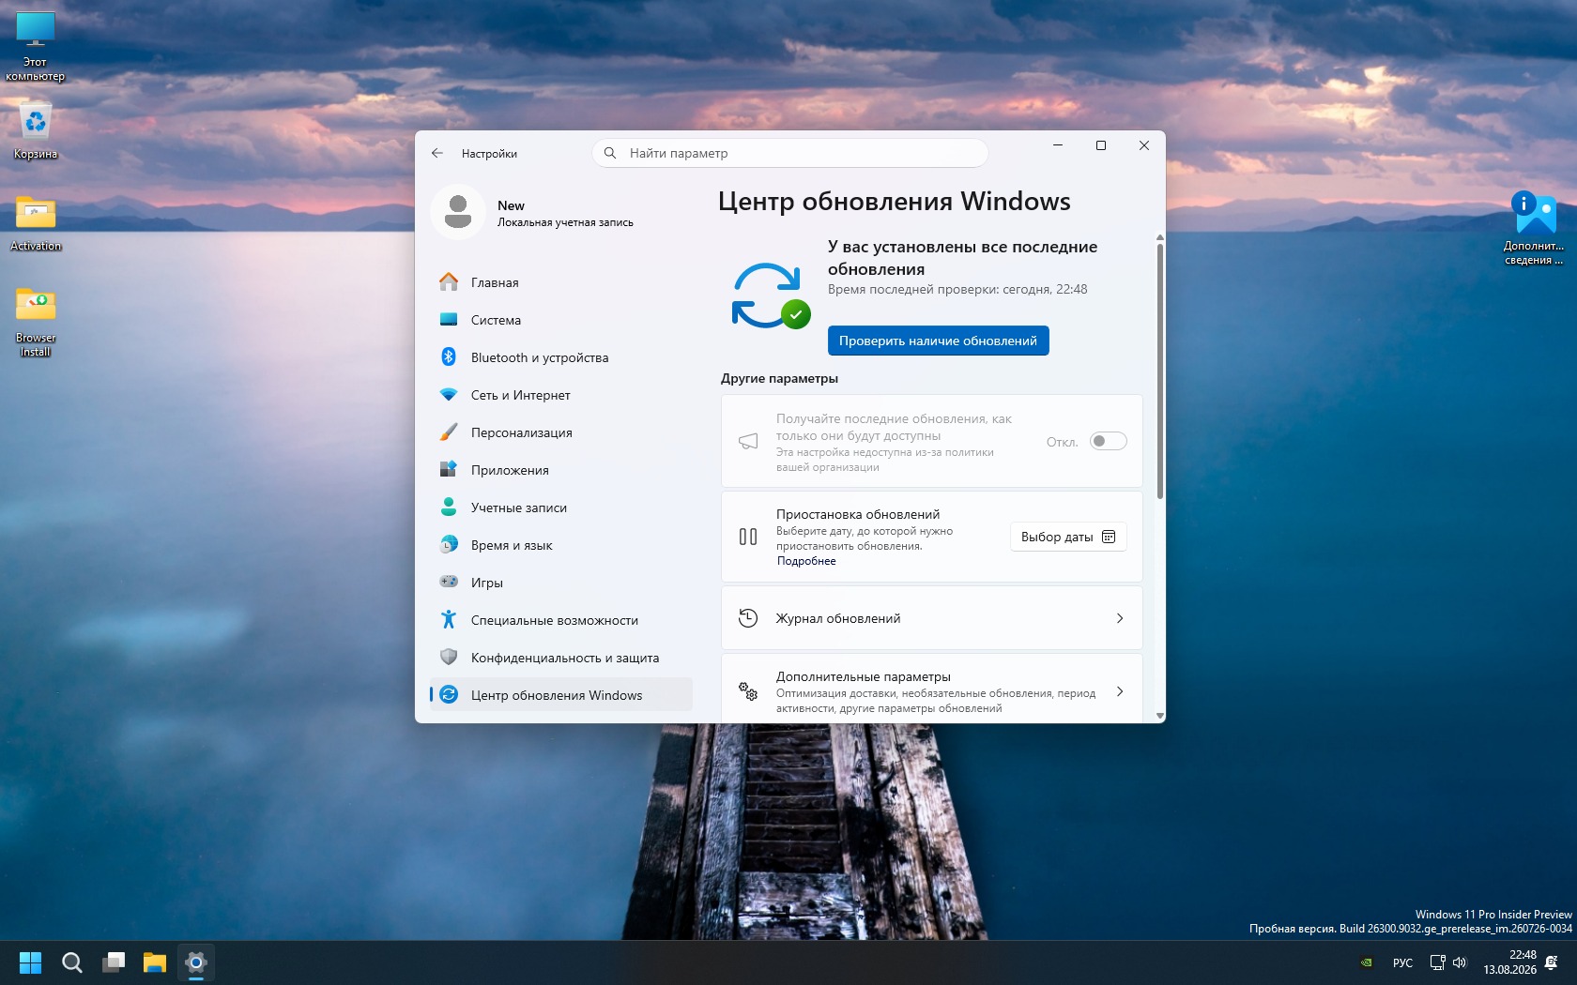1577x985 pixels.
Task: Open Приложения via its apps icon
Action: (449, 470)
